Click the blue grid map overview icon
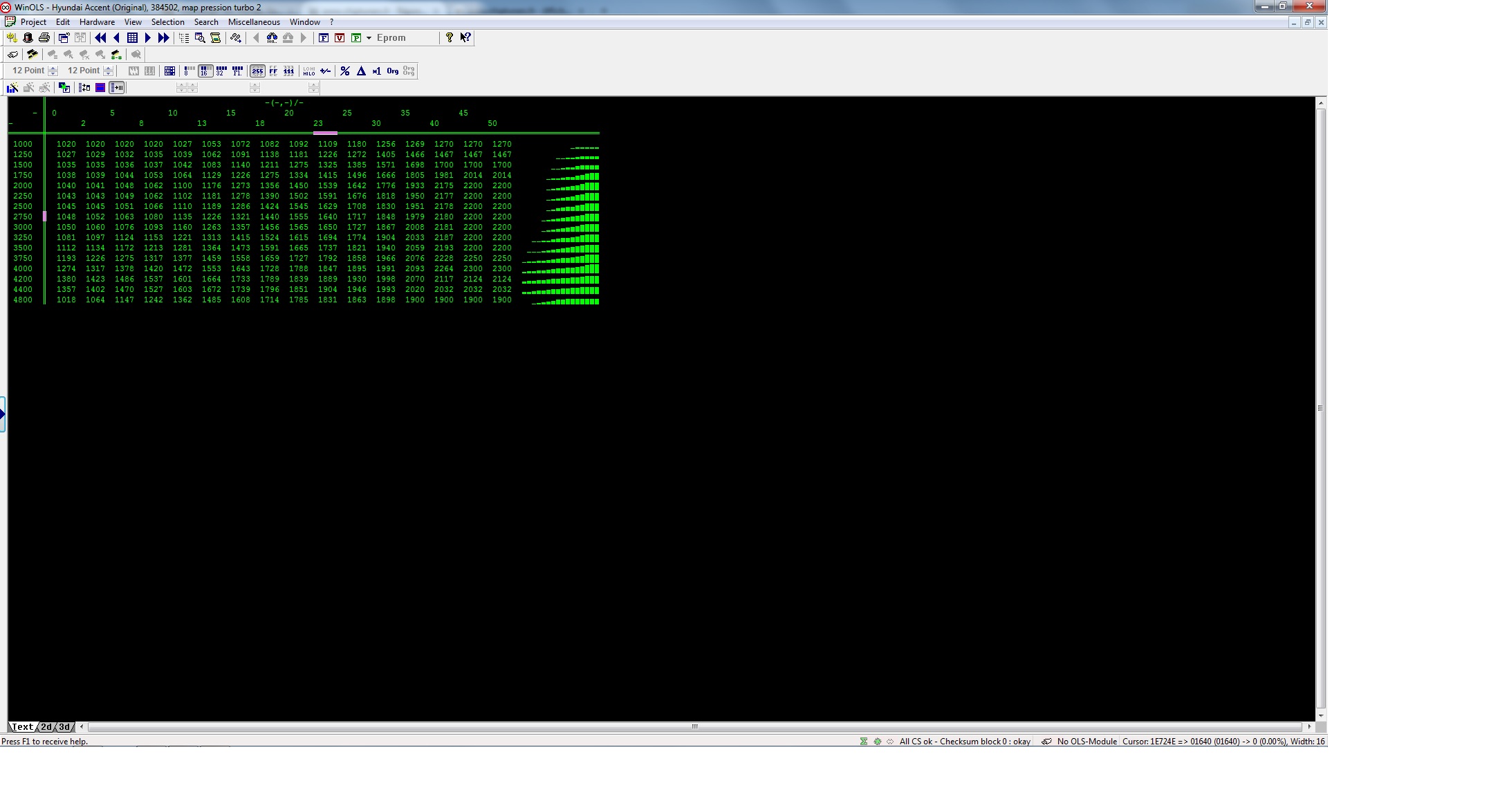The image size is (1498, 808). [132, 38]
